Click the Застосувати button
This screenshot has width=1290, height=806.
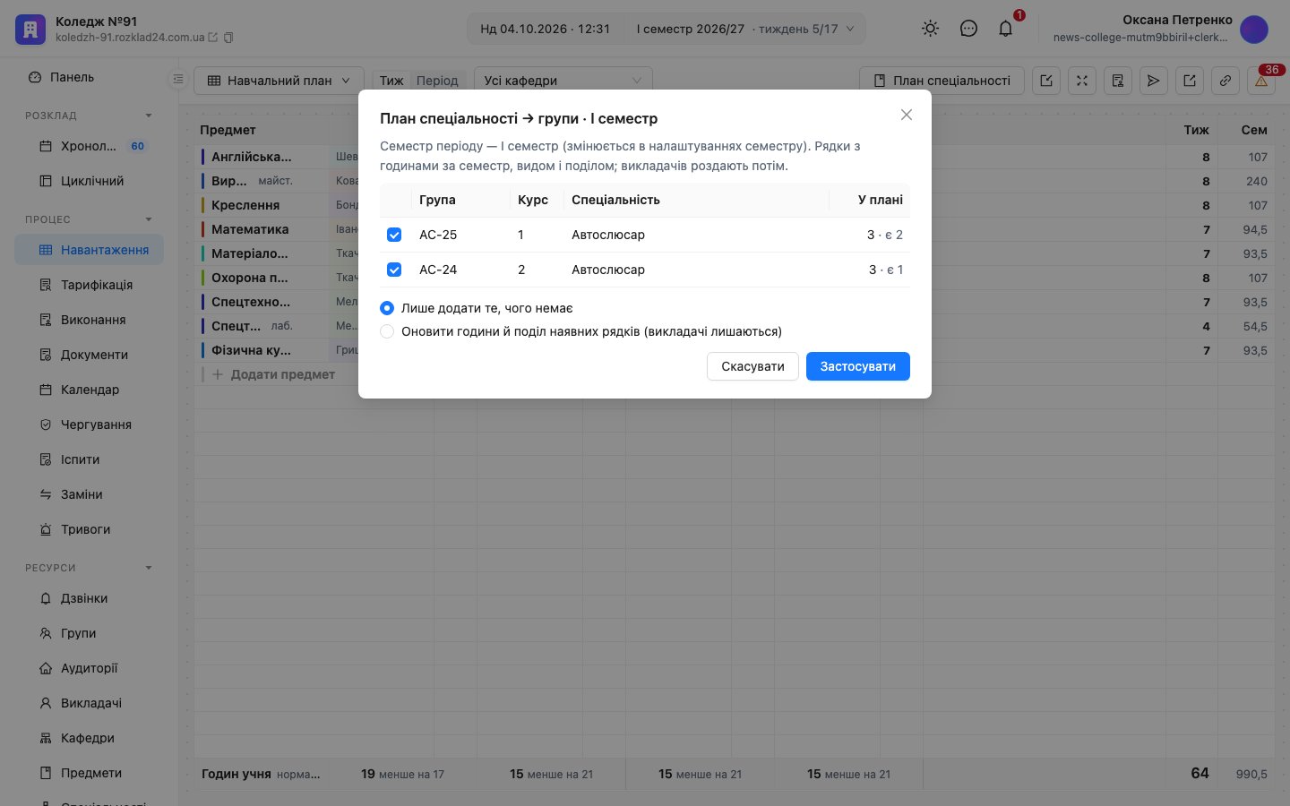coord(858,366)
